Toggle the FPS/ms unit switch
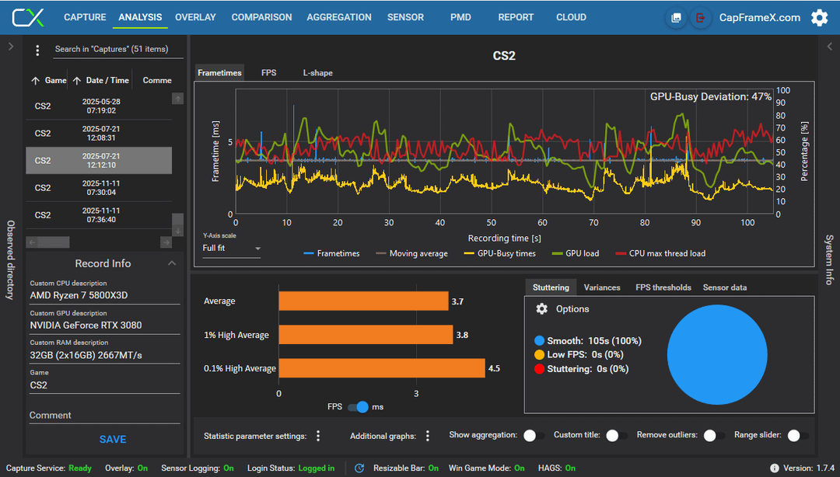 358,407
